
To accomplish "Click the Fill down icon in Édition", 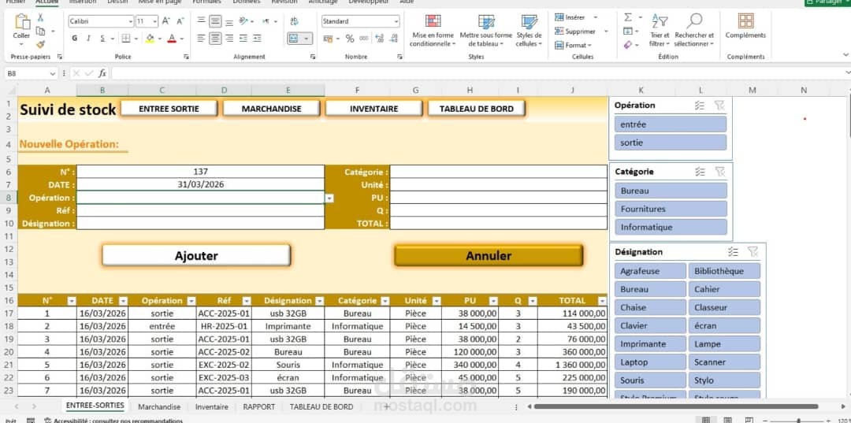I will (628, 32).
